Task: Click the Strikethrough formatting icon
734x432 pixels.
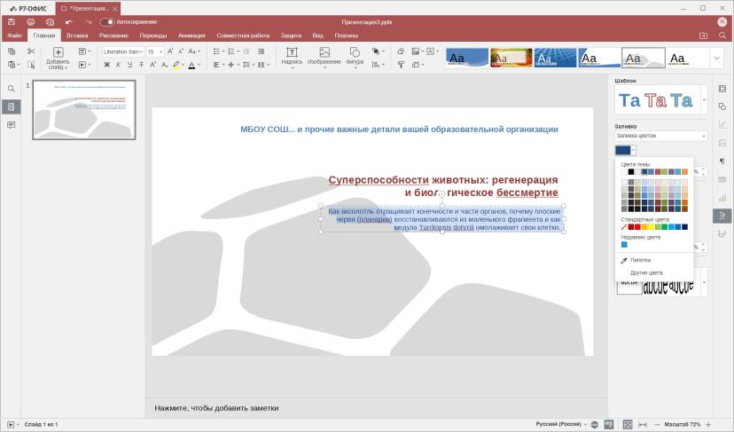Action: coord(141,65)
